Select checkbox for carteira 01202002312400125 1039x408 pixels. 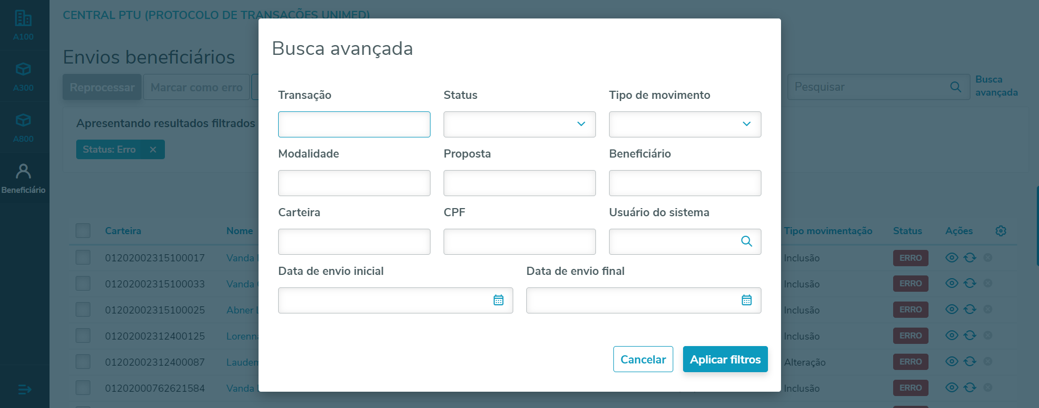coord(83,336)
